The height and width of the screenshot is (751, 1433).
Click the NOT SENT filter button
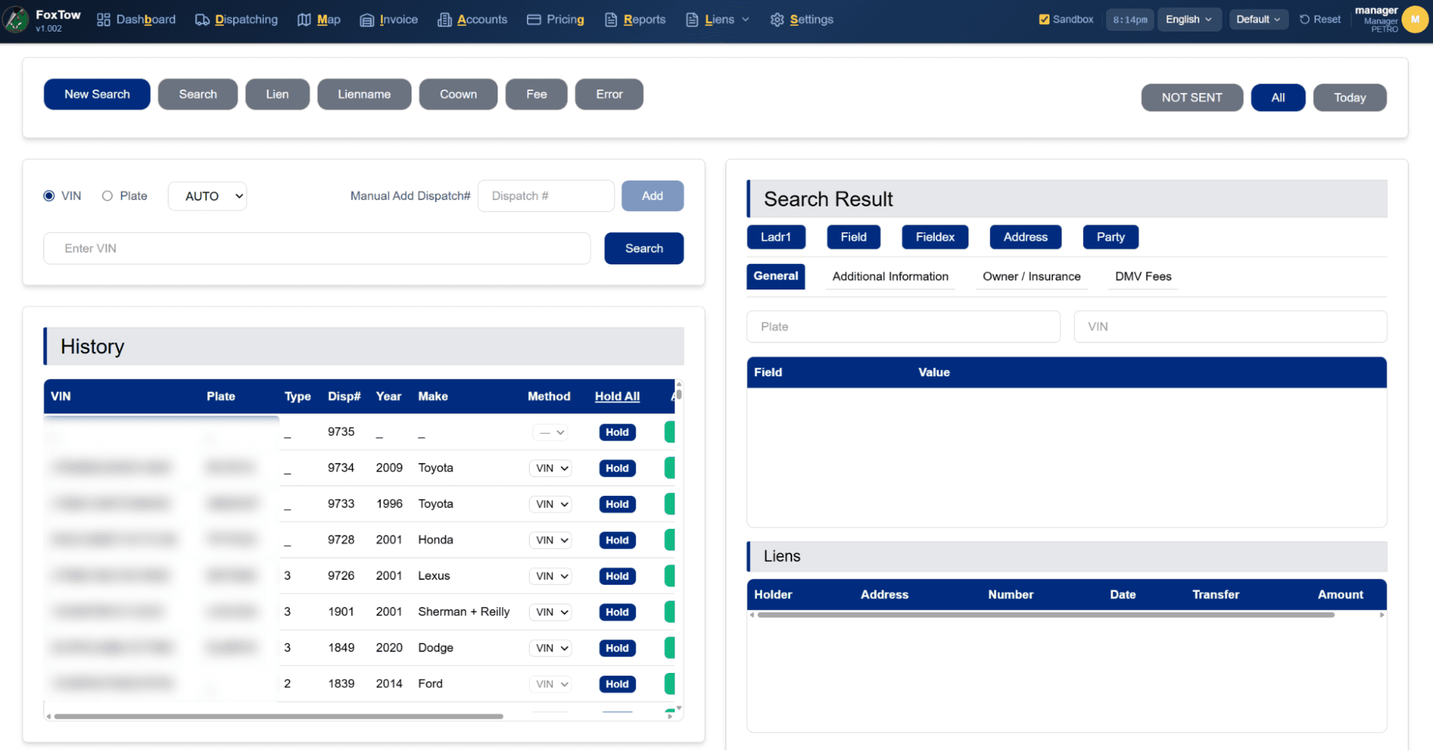pyautogui.click(x=1191, y=97)
